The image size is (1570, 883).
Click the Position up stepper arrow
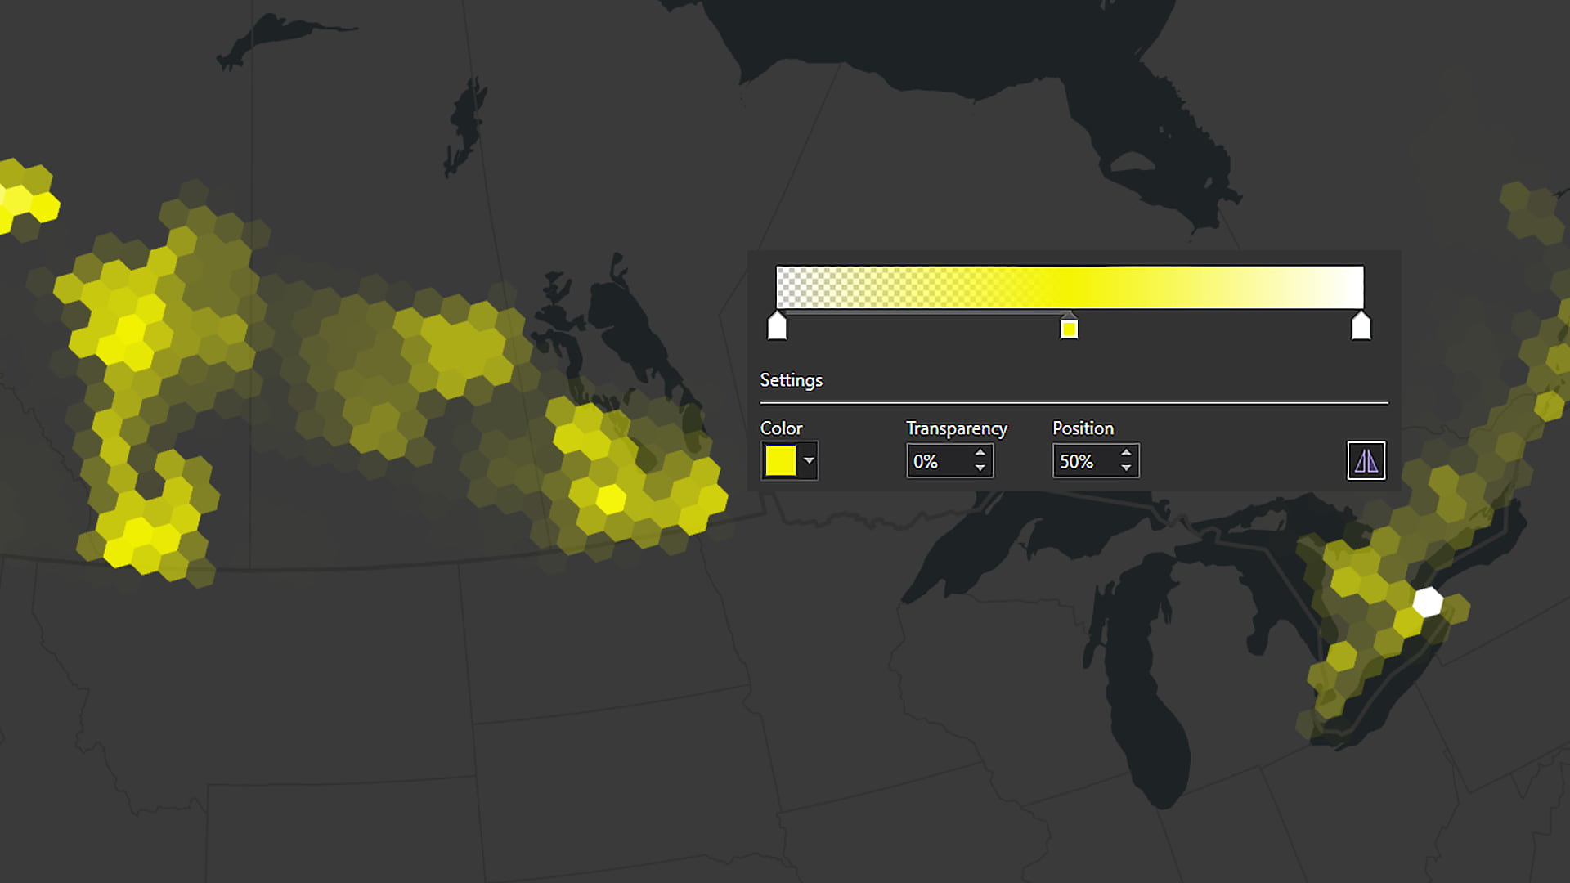pyautogui.click(x=1126, y=453)
